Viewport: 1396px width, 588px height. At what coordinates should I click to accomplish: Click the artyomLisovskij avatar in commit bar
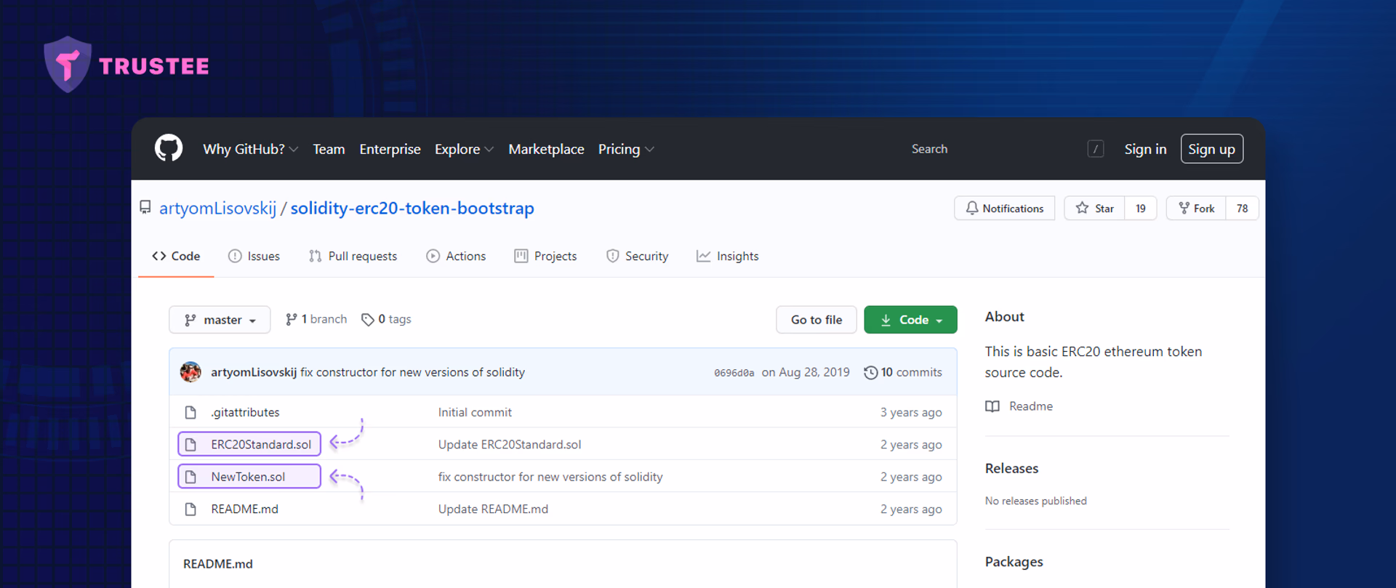click(x=190, y=372)
